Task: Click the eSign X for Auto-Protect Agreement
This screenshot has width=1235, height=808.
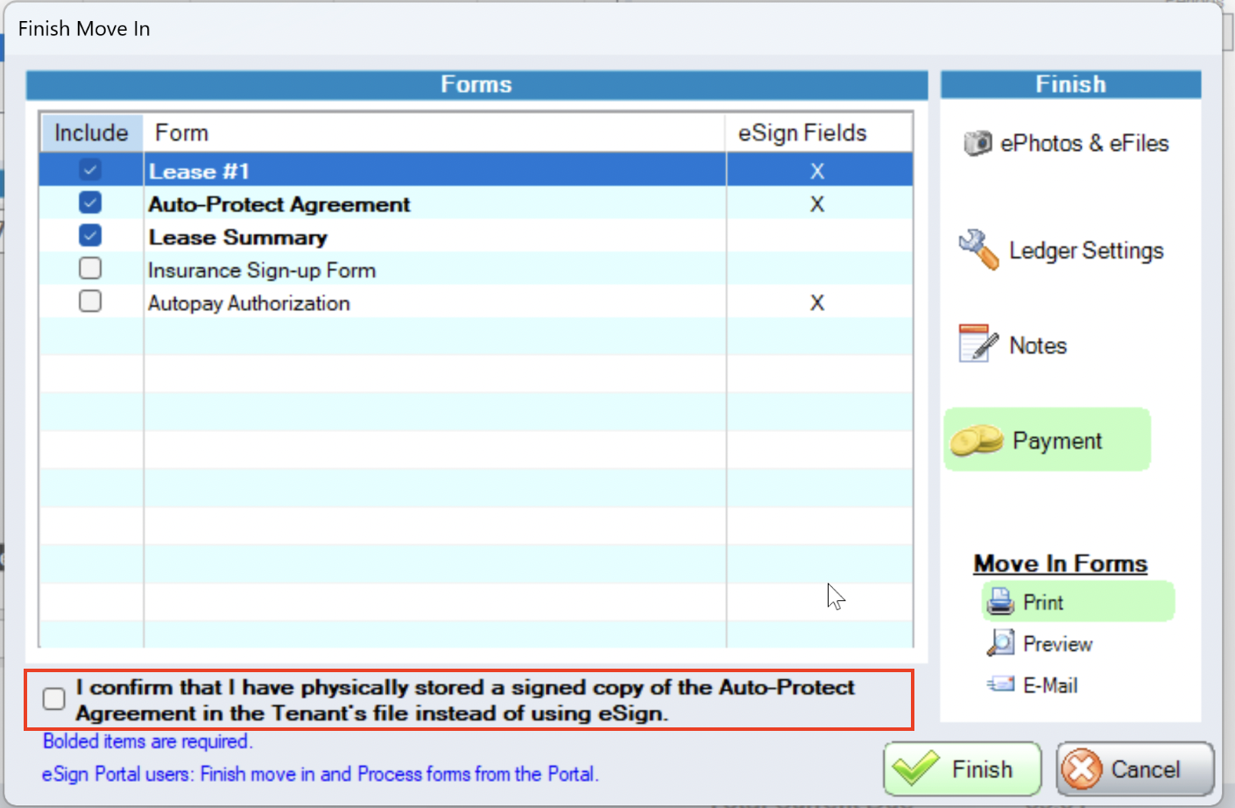Action: [x=817, y=204]
